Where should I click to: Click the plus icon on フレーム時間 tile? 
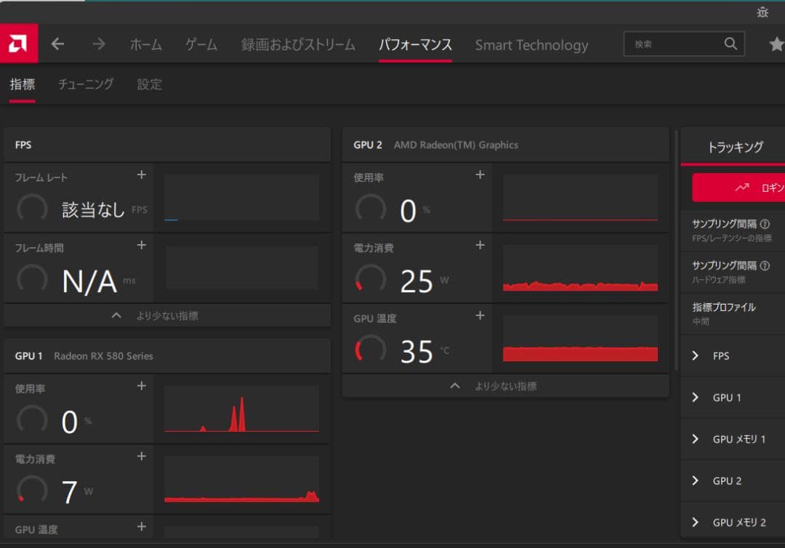(x=141, y=245)
